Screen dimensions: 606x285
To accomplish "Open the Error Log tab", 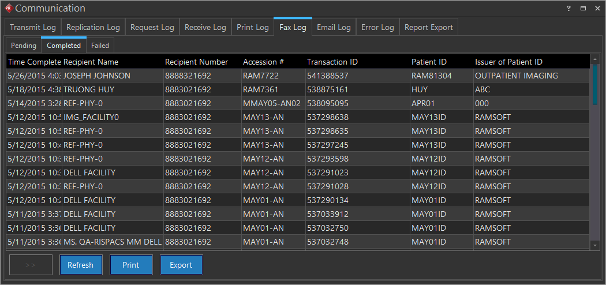I will pyautogui.click(x=377, y=27).
